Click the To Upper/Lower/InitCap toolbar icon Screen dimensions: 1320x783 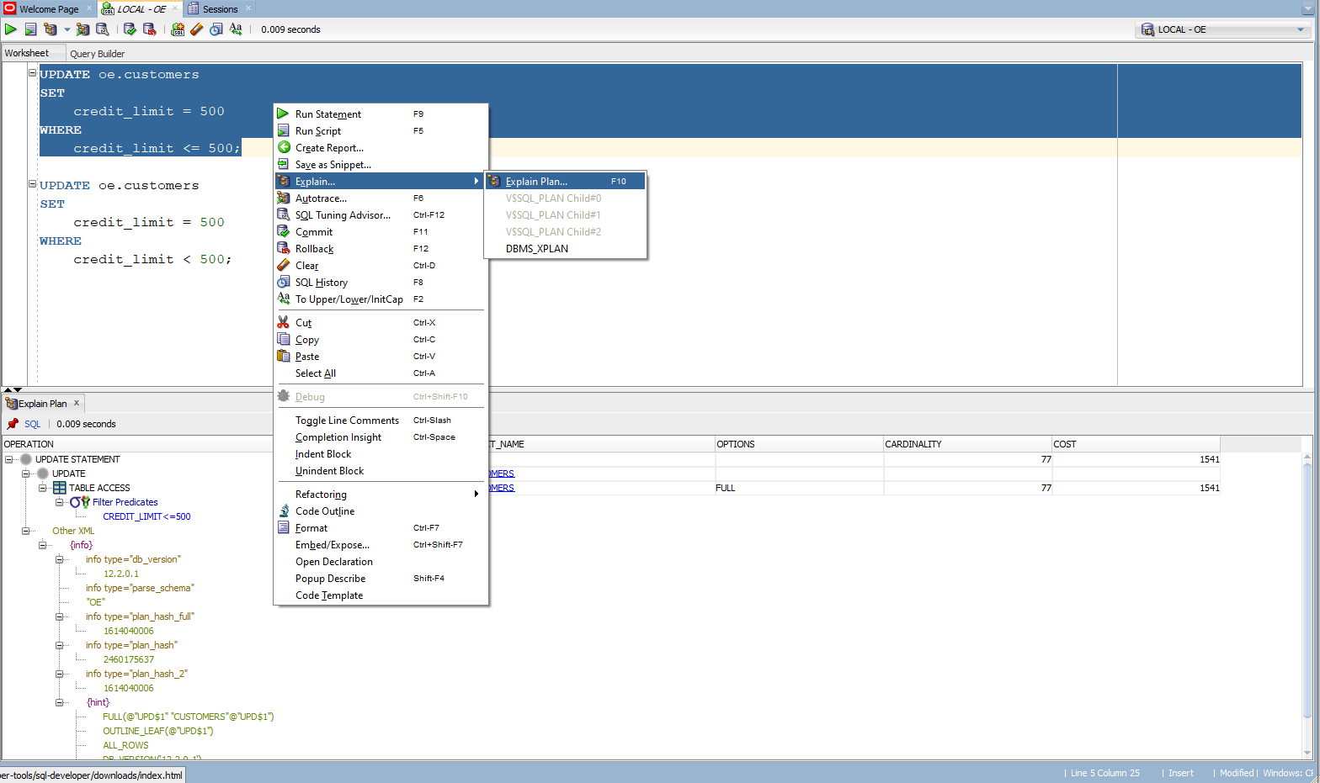click(236, 29)
